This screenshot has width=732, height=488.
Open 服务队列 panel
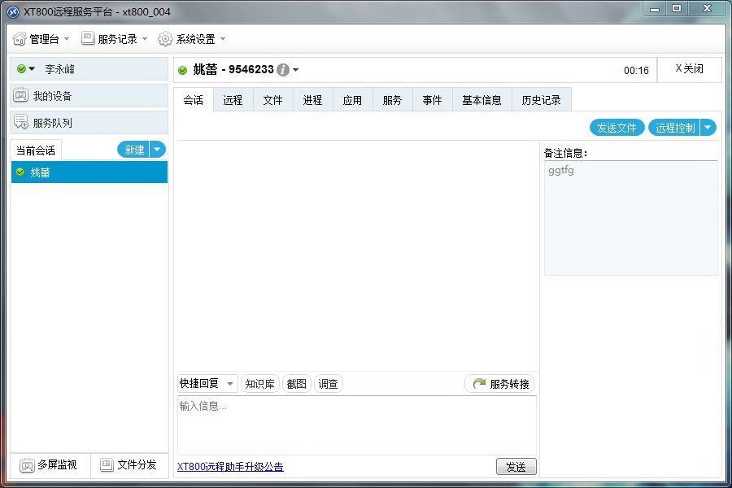[89, 122]
